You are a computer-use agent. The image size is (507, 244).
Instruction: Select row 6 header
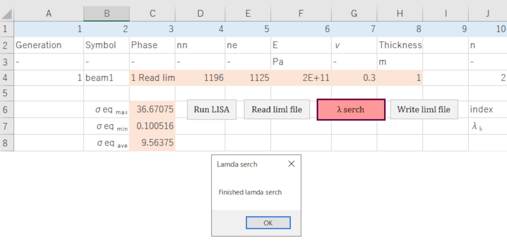coord(5,110)
